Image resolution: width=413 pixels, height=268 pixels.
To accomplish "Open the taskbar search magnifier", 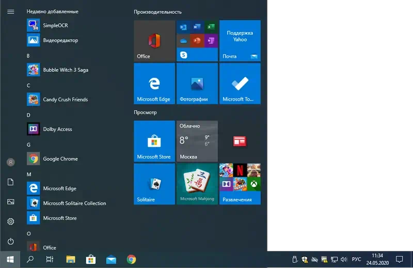I will pos(30,259).
